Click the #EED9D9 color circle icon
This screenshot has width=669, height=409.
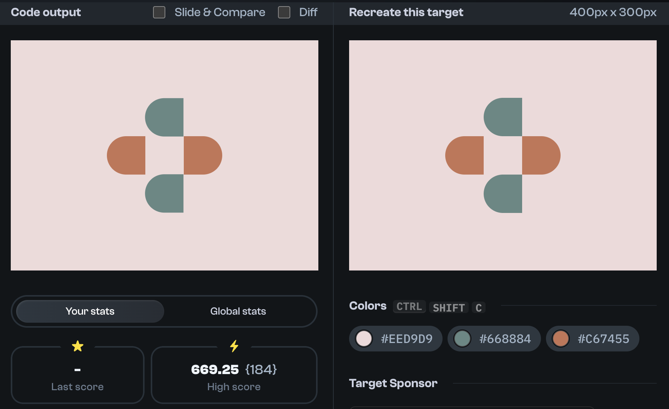point(364,339)
